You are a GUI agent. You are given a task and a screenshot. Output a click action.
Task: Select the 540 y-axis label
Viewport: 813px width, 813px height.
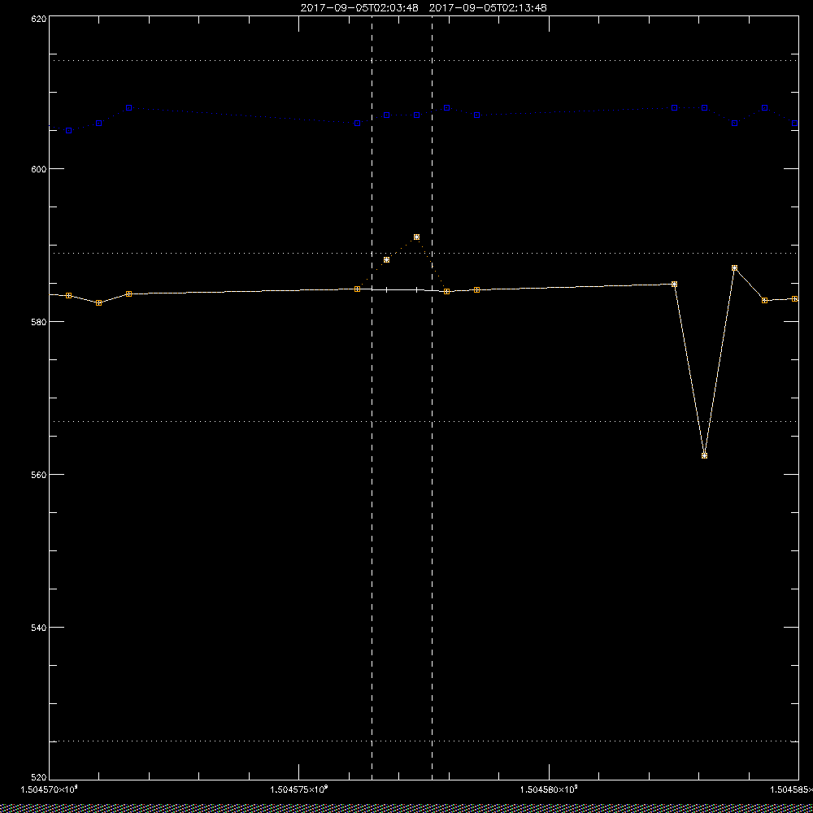click(x=39, y=628)
